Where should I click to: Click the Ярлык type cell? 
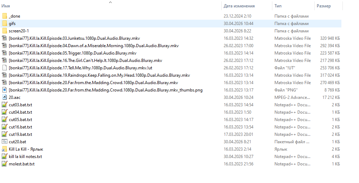coord(281,149)
